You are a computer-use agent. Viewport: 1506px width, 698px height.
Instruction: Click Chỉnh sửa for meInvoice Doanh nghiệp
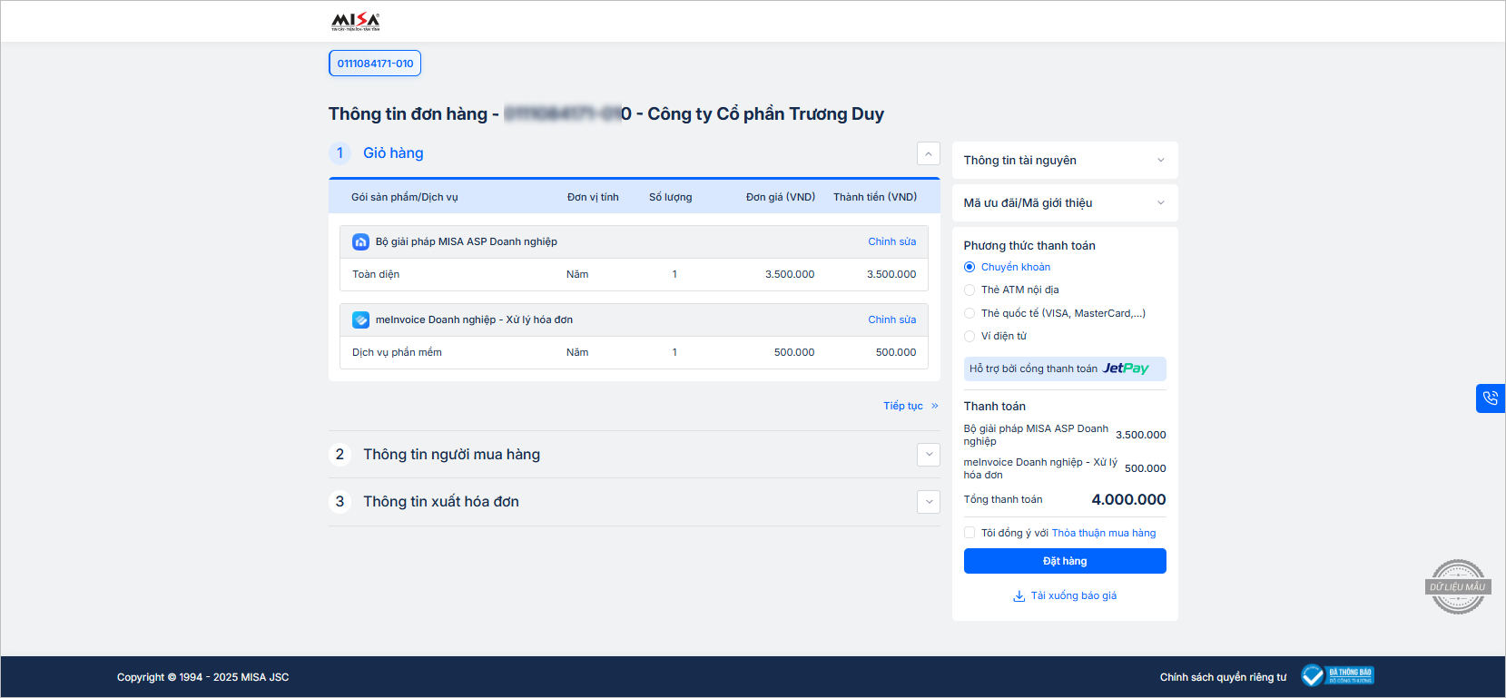tap(891, 320)
